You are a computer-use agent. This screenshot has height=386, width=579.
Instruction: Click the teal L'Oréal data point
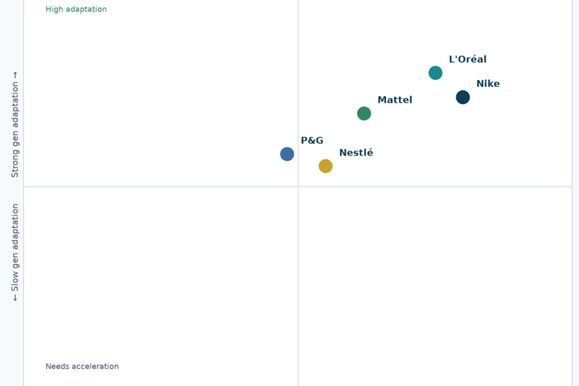coord(436,73)
